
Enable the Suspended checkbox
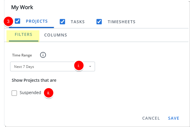pos(14,93)
